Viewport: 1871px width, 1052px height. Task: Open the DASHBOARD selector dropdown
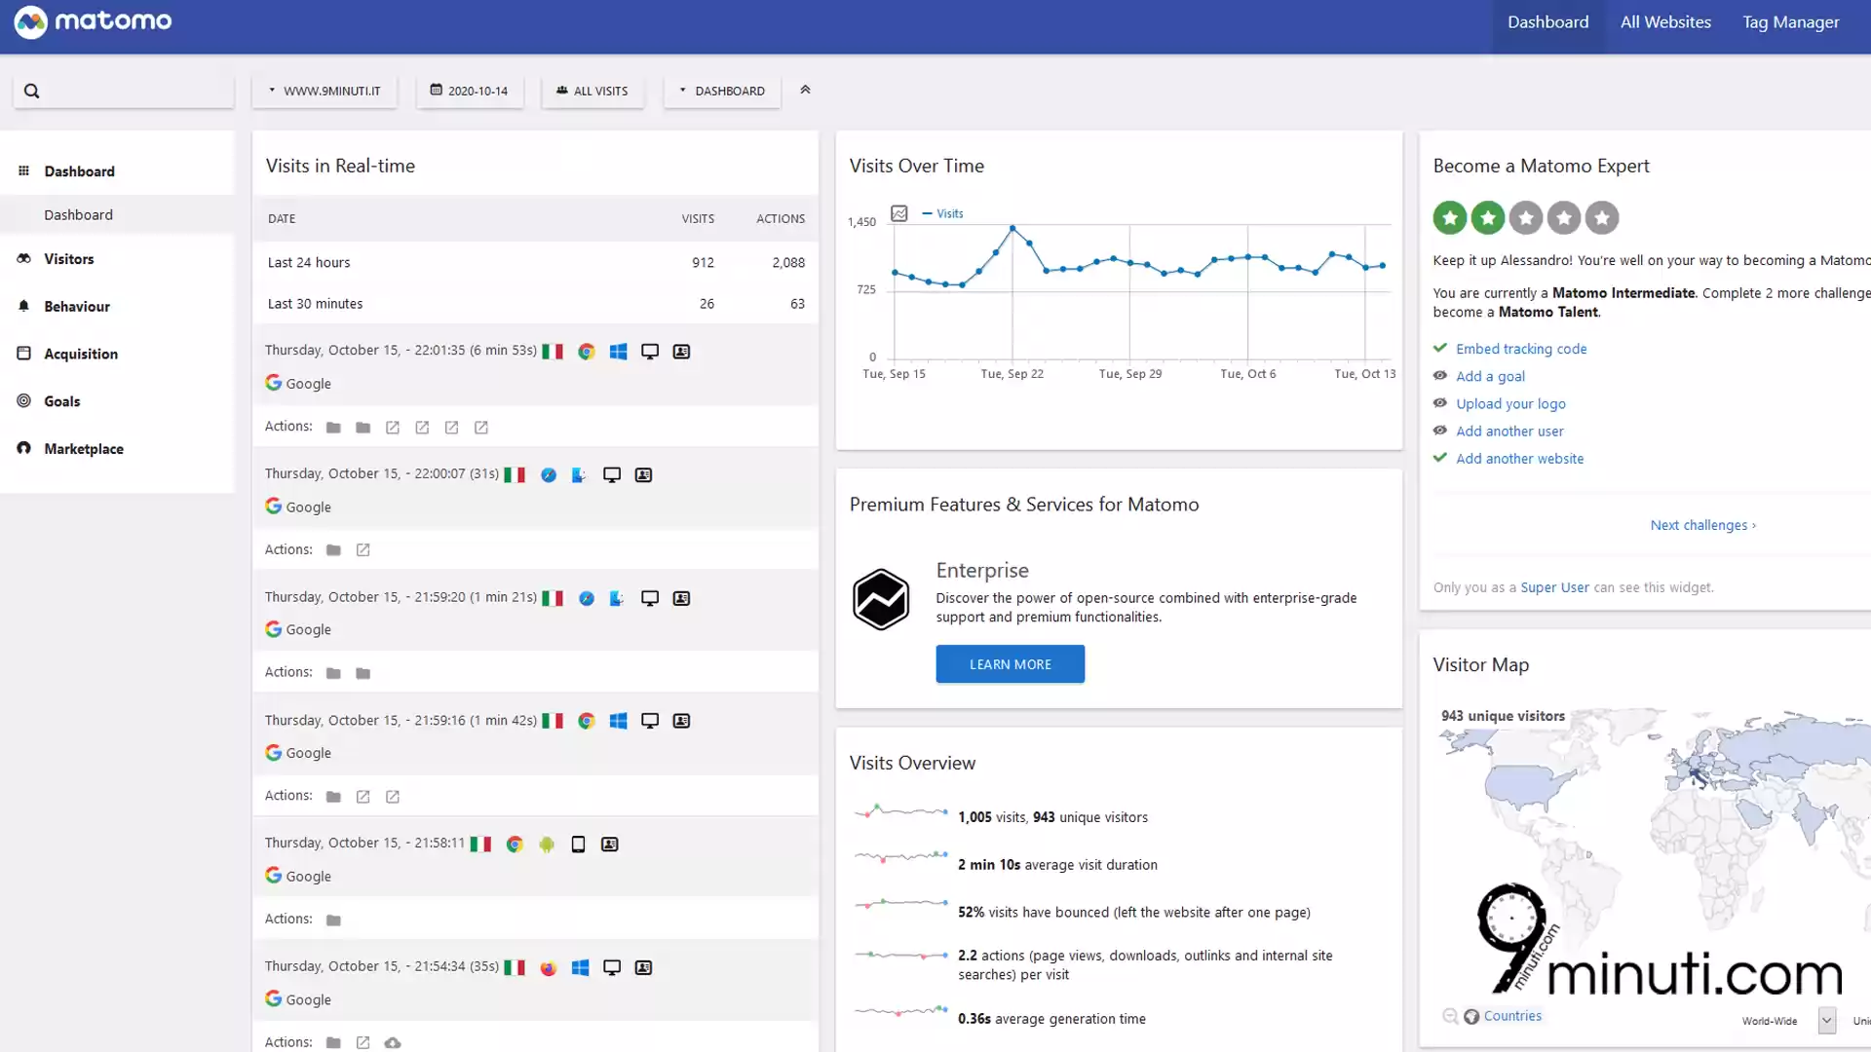point(722,91)
